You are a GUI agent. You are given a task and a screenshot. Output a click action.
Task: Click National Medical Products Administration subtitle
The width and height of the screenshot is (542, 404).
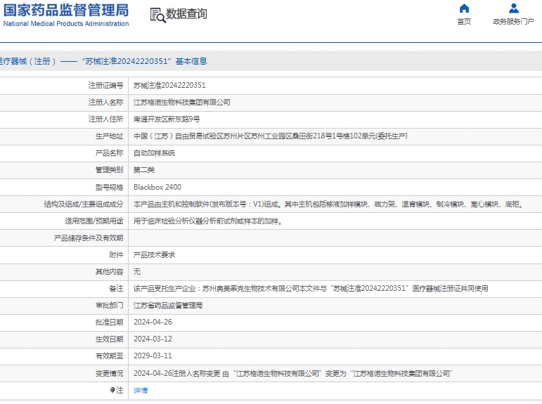click(x=66, y=23)
